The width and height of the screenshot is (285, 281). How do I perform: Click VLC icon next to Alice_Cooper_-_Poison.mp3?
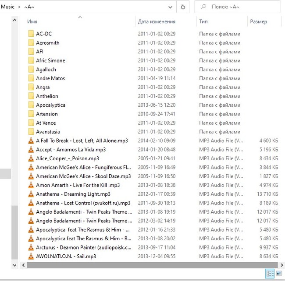click(31, 158)
